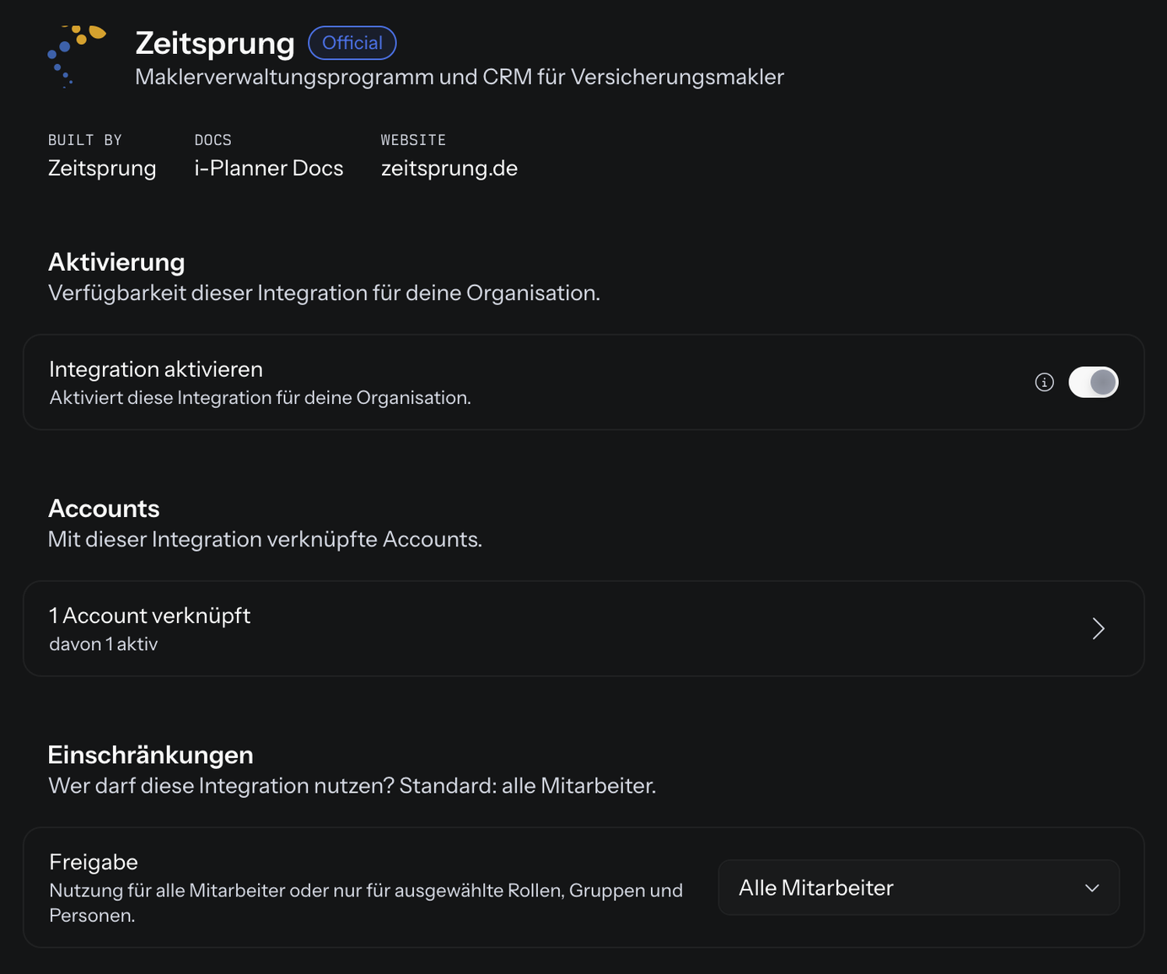Open the '1 Account verknüpft' card
1167x974 pixels.
point(583,628)
